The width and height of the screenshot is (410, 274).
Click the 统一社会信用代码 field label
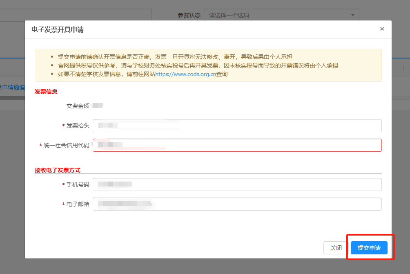tap(66, 145)
